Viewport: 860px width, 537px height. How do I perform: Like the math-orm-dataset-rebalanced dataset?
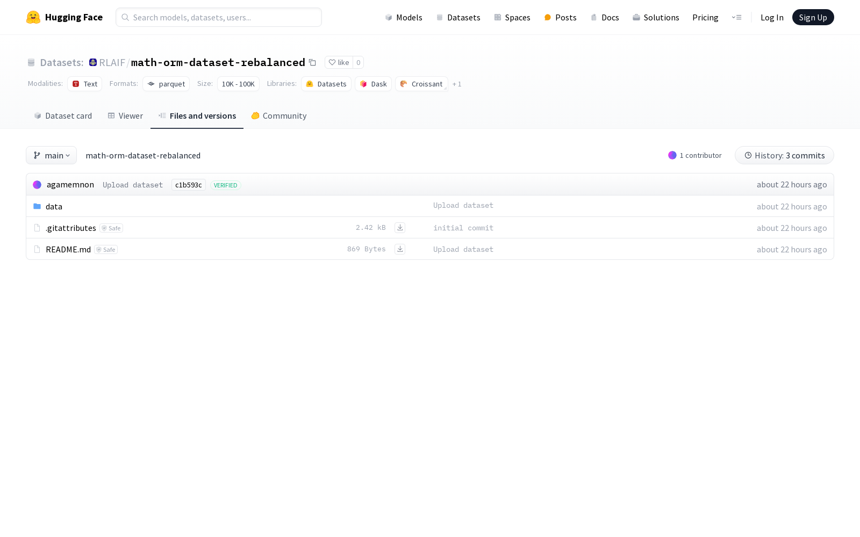pyautogui.click(x=339, y=62)
